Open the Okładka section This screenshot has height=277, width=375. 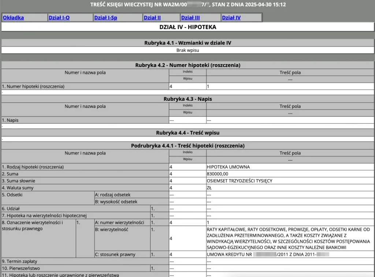click(x=14, y=17)
